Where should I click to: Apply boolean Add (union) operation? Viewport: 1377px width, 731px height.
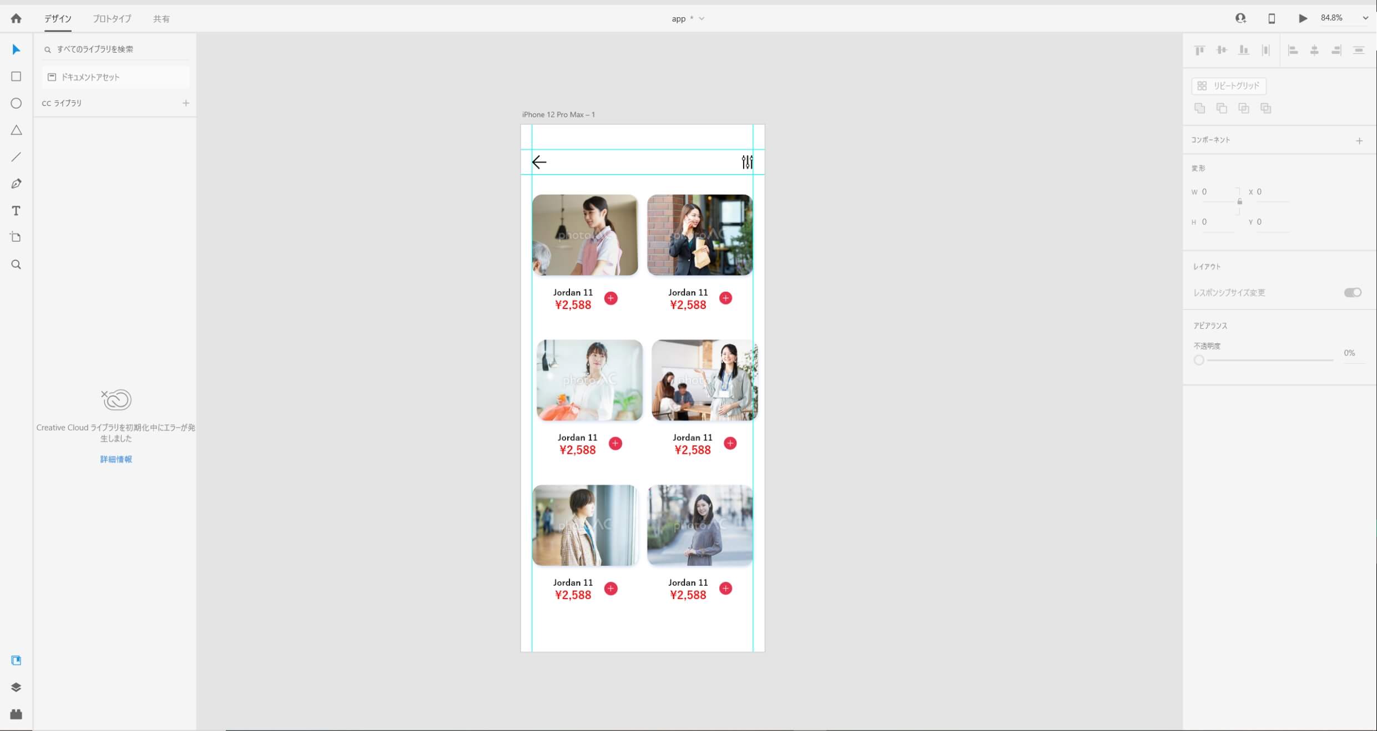click(x=1199, y=108)
